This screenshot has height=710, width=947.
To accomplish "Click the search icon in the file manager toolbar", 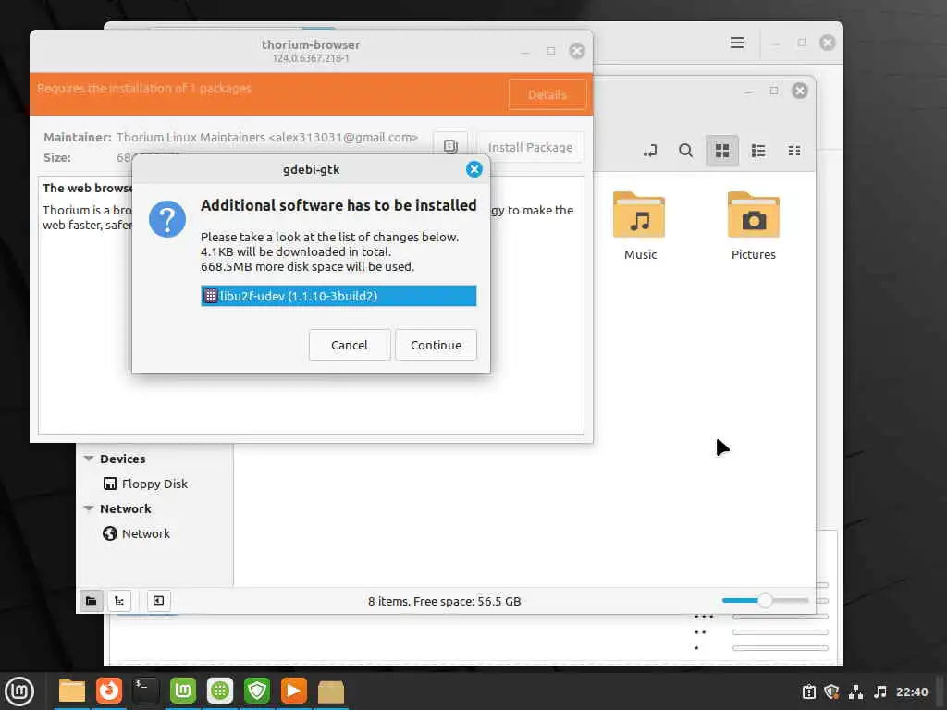I will click(x=685, y=151).
